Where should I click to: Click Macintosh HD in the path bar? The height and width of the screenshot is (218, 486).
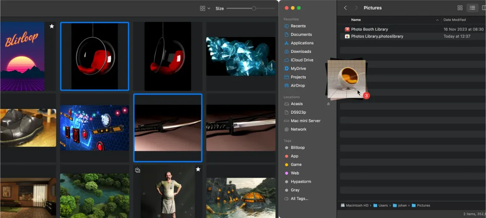[x=354, y=205]
